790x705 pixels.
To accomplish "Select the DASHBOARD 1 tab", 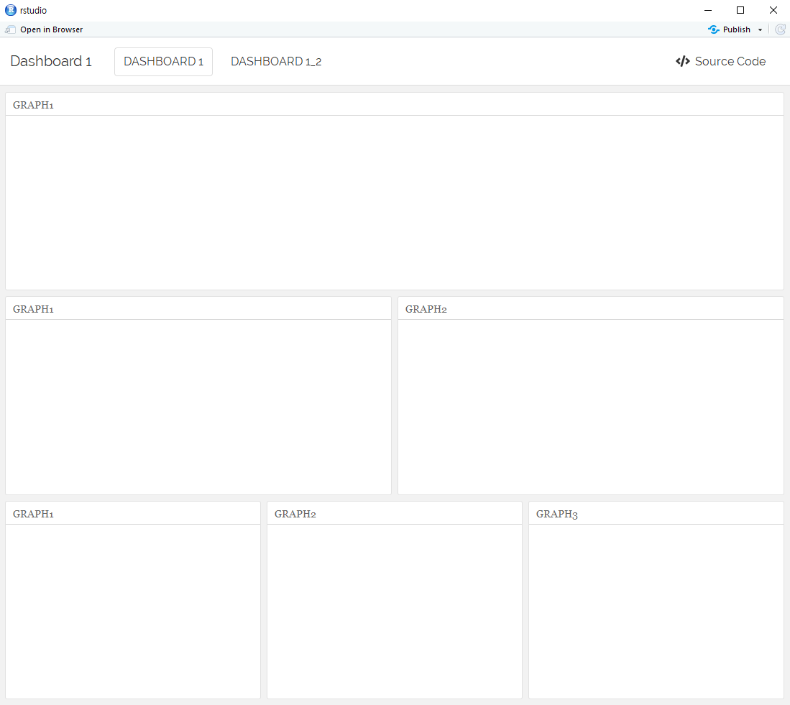I will pos(163,61).
